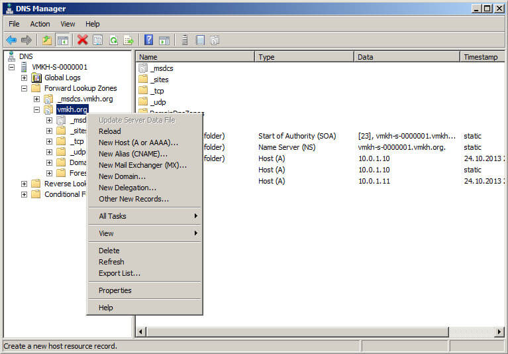The height and width of the screenshot is (354, 508).
Task: Choose New Host (A or AAAA) from context menu
Action: point(144,143)
